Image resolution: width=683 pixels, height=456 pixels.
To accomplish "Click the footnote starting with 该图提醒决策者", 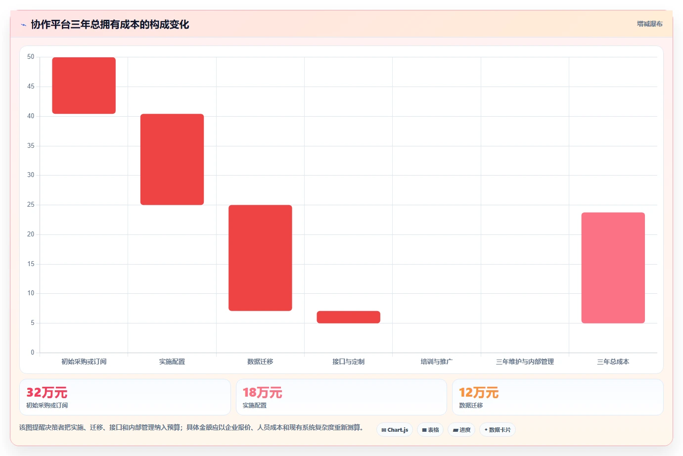I will click(x=191, y=427).
